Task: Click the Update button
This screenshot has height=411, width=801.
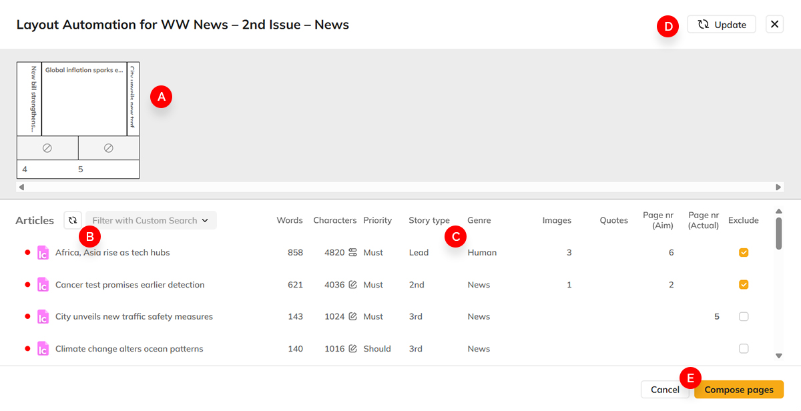Action: coord(721,24)
